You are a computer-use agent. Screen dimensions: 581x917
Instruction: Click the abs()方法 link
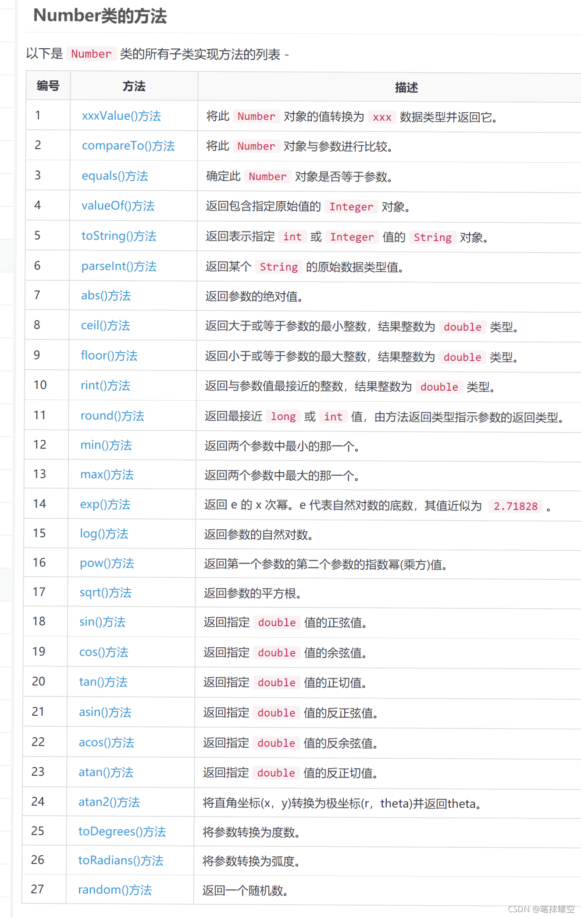click(x=106, y=296)
